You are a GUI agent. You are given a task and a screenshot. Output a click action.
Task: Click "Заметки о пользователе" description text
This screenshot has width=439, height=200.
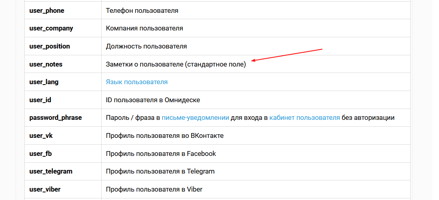(x=144, y=64)
